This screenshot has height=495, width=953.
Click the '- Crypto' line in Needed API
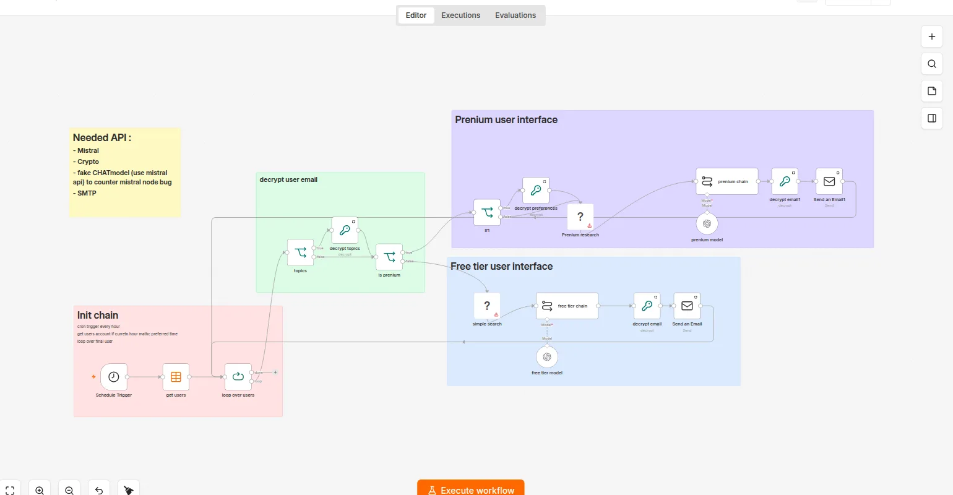(x=86, y=161)
